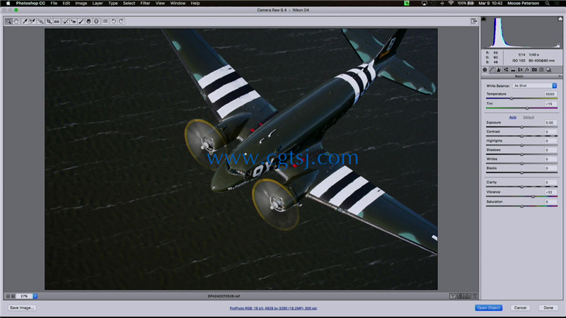Click the Vibrance value field
This screenshot has width=566, height=318.
[550, 192]
